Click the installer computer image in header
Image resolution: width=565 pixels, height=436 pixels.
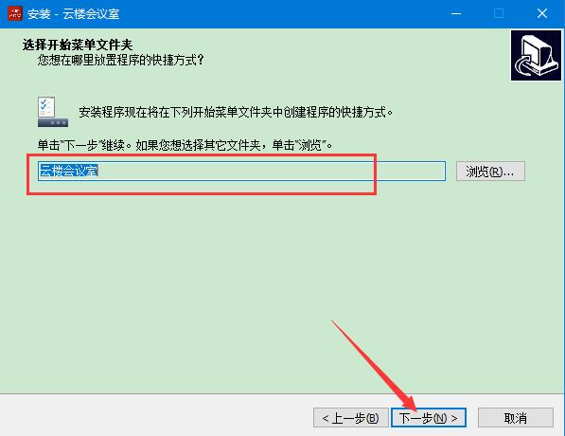[x=536, y=56]
